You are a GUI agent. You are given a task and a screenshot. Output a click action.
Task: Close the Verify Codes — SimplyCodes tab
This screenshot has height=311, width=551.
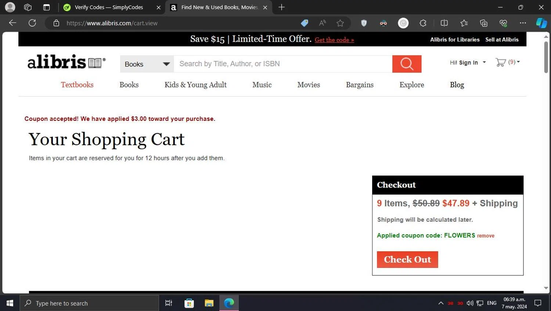coord(158,7)
